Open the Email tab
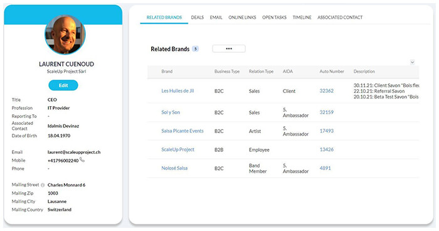 coord(216,18)
